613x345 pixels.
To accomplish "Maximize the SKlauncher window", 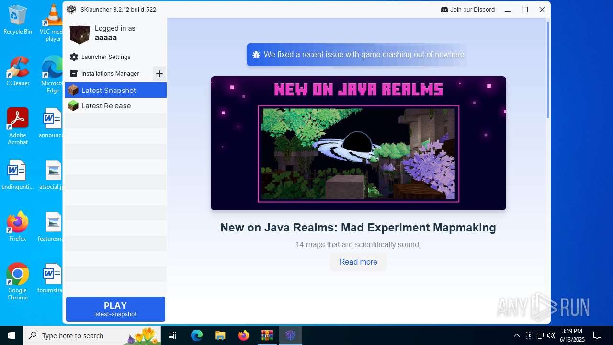I will 525,10.
